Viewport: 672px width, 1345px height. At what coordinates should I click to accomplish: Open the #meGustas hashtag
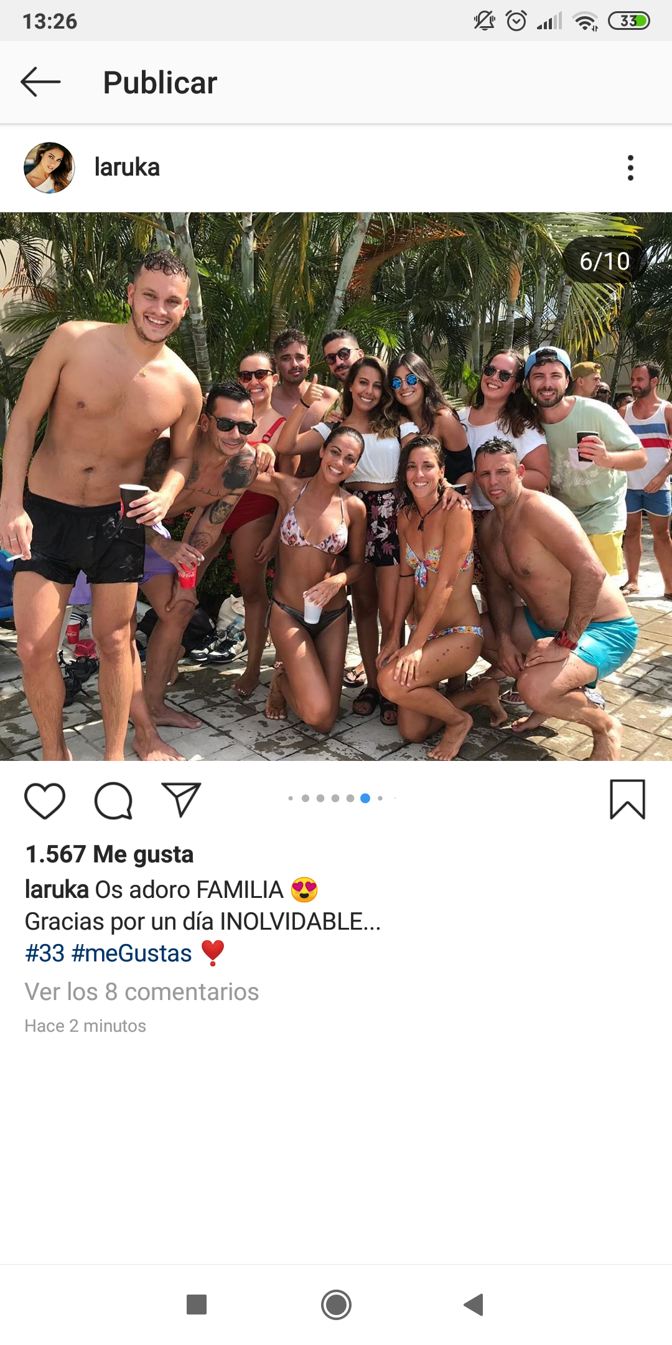point(132,953)
